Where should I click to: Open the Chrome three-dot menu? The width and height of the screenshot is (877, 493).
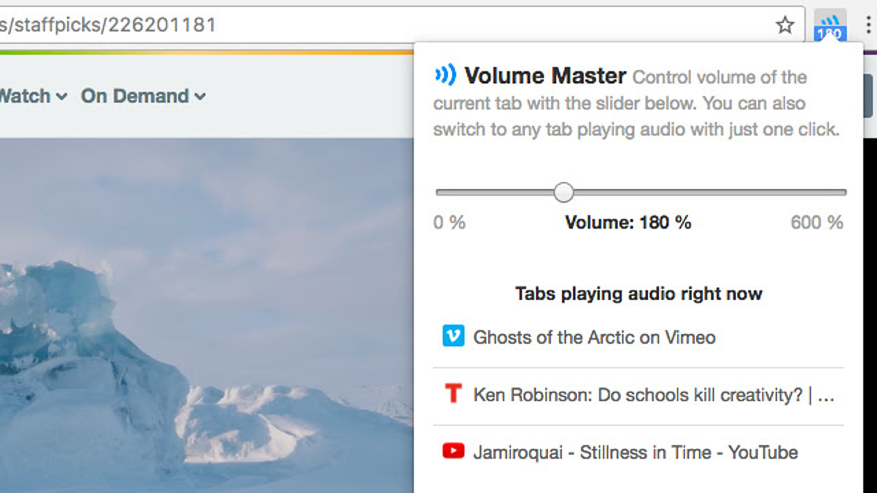click(867, 26)
